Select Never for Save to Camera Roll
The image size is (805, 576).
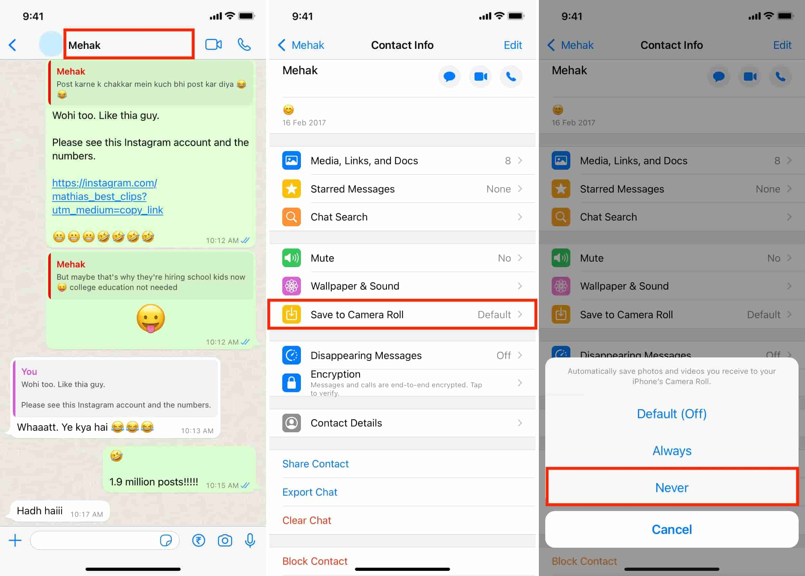(x=671, y=488)
